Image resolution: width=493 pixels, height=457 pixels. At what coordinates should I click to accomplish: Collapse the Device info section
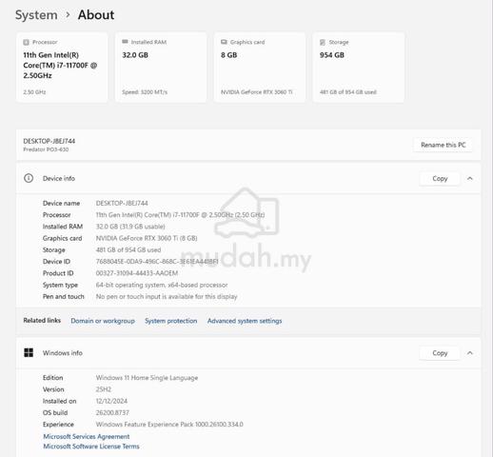pyautogui.click(x=470, y=178)
